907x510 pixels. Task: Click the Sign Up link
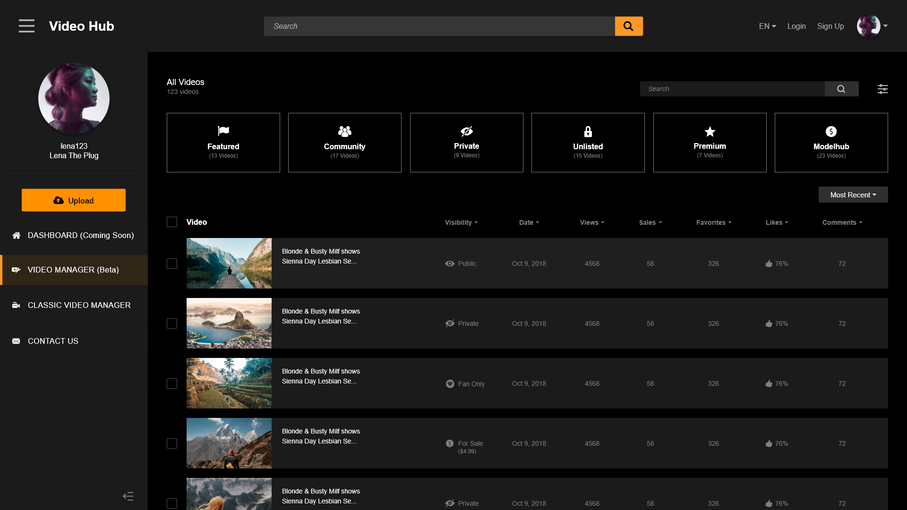[x=830, y=26]
